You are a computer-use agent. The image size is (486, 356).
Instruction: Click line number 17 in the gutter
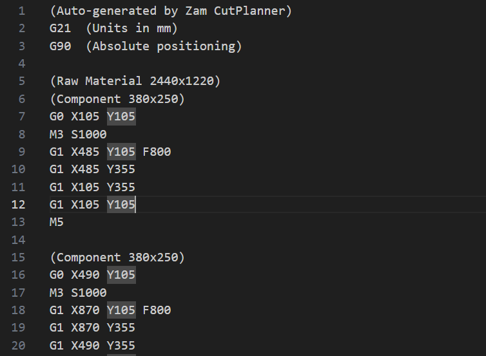tap(19, 292)
